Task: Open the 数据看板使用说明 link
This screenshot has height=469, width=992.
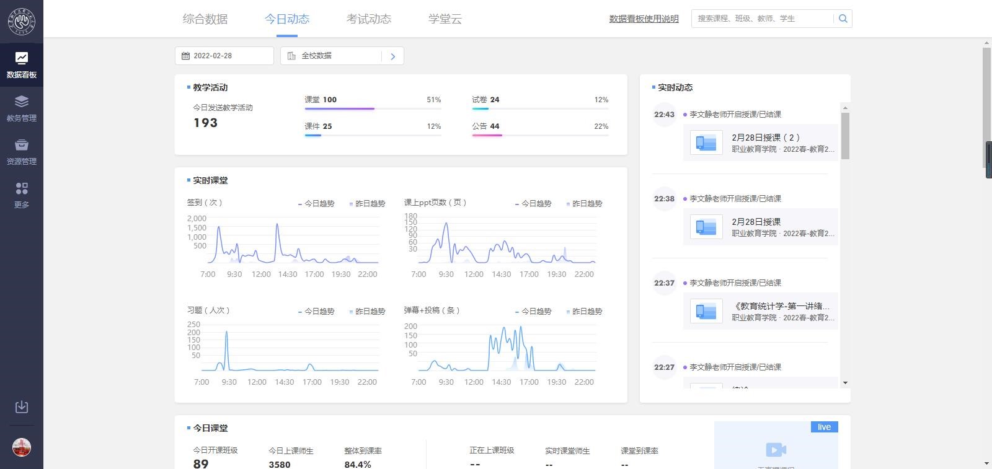Action: [x=644, y=19]
